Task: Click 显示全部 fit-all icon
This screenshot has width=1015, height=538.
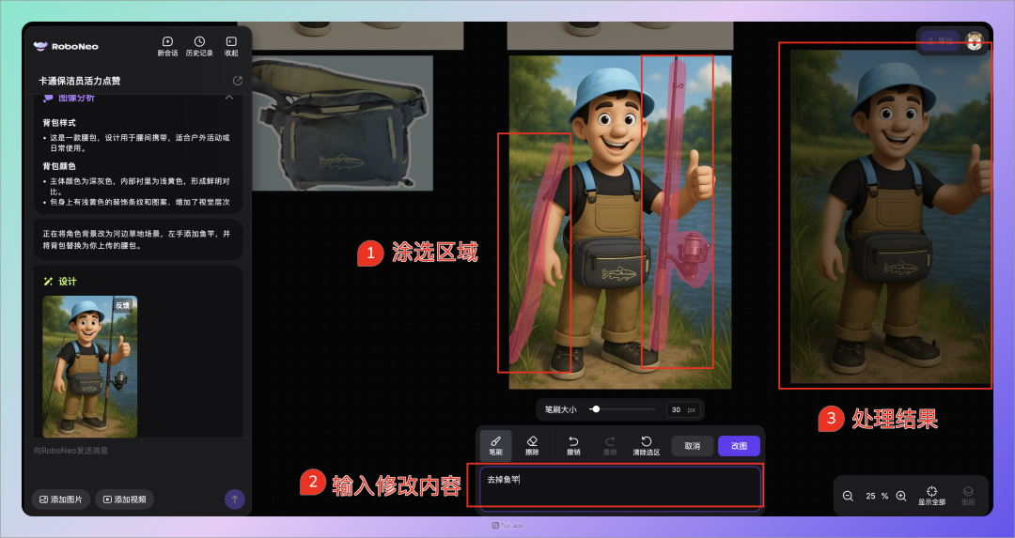Action: (x=931, y=496)
